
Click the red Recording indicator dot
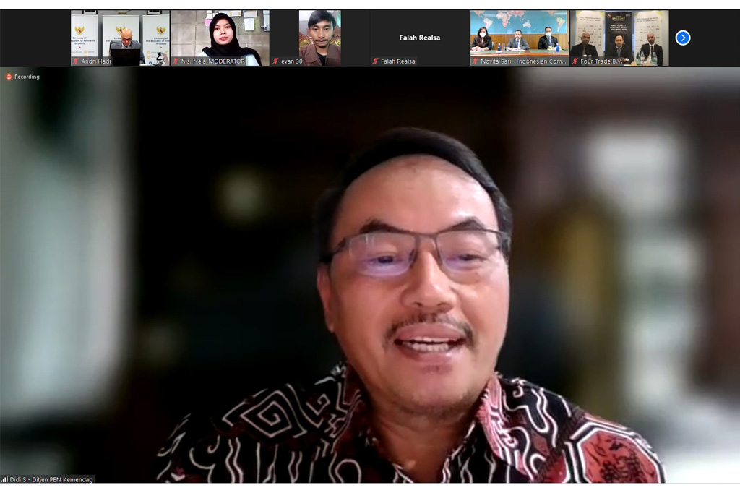(x=9, y=77)
